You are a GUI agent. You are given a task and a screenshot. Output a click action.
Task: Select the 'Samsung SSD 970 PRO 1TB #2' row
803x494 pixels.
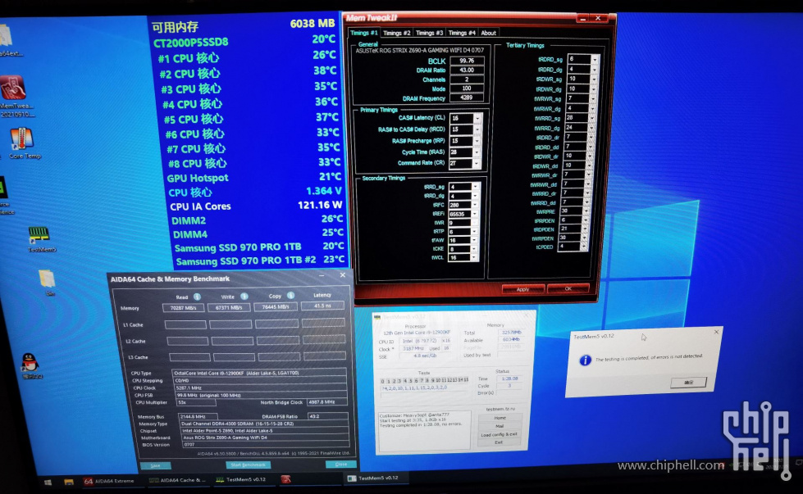click(x=260, y=261)
